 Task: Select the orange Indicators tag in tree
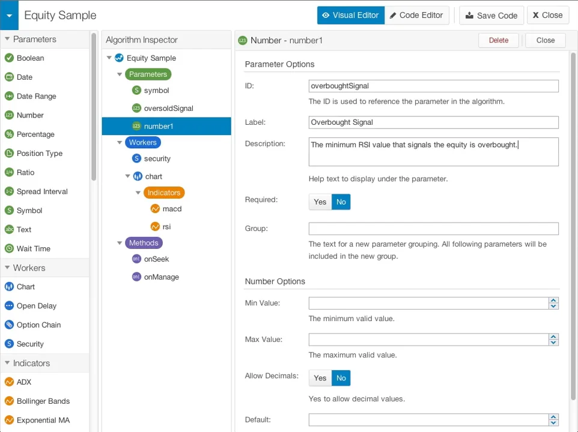[164, 193]
